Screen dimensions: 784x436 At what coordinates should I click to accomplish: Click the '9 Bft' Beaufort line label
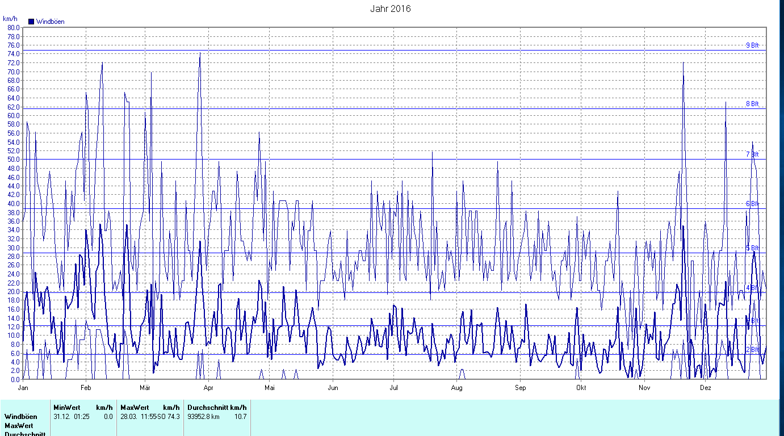[x=752, y=45]
